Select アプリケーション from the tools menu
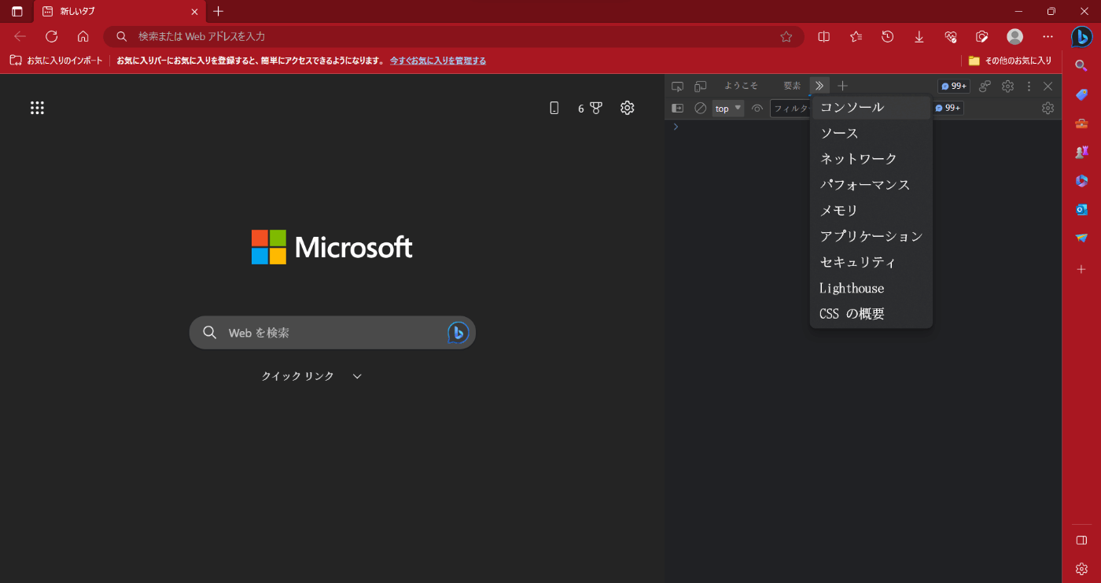 (x=871, y=236)
